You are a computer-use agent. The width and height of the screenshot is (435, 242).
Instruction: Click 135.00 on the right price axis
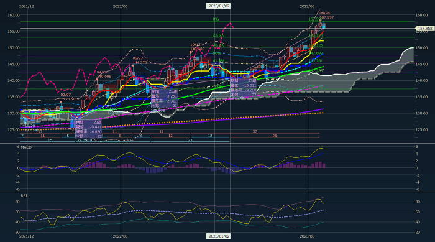click(421, 97)
